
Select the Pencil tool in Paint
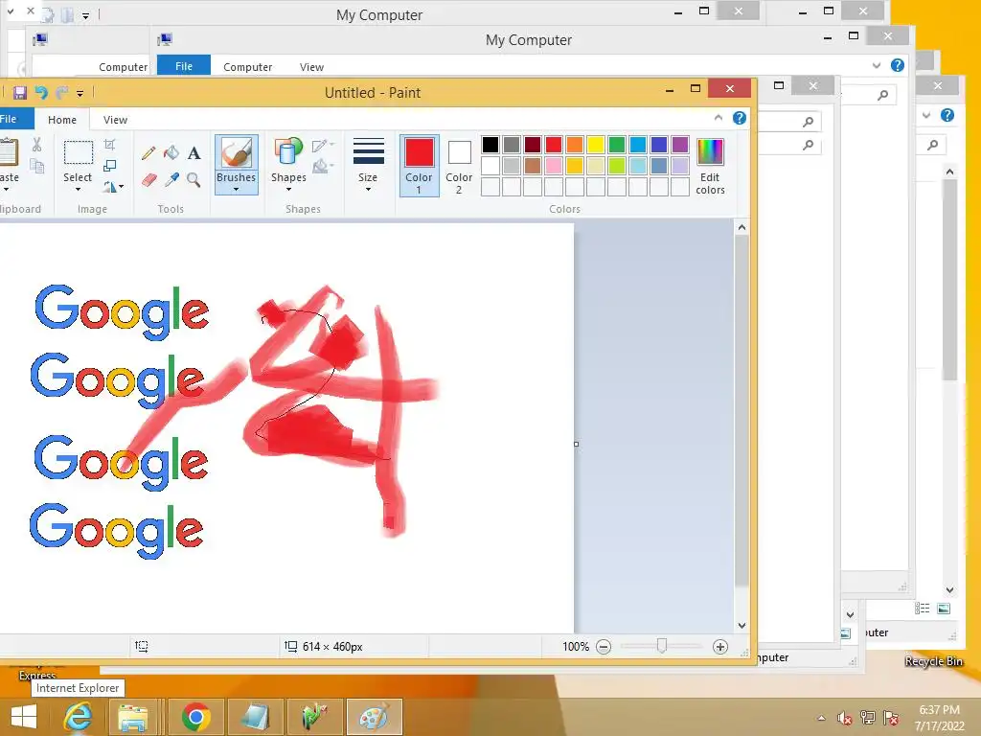[x=148, y=152]
